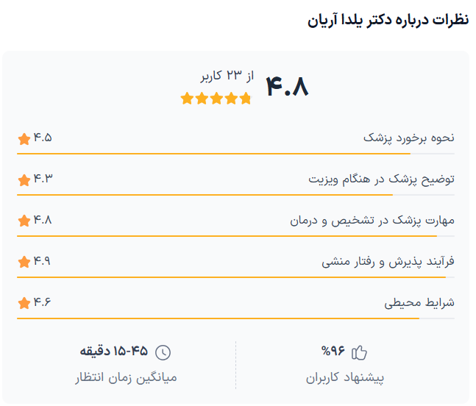
Task: Click the مهارت پزشک در تشخیص و درمان label
Action: [372, 221]
